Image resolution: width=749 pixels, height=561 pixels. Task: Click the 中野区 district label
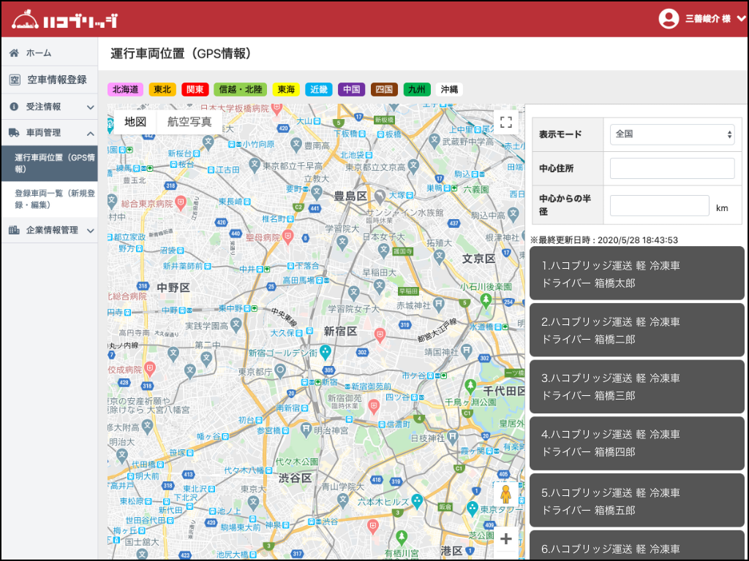coord(173,287)
